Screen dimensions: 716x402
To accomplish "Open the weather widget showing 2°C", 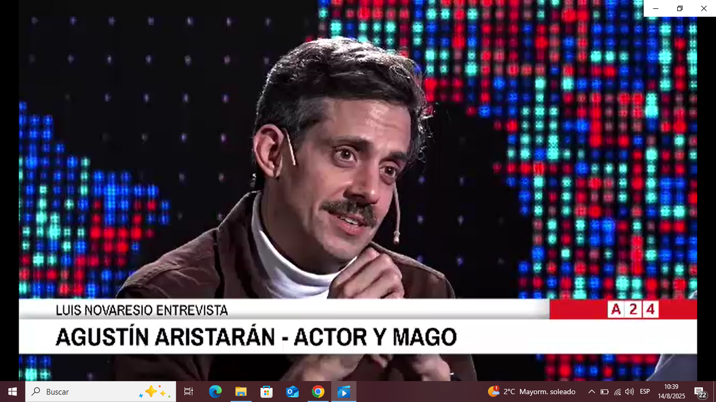I will pos(532,391).
